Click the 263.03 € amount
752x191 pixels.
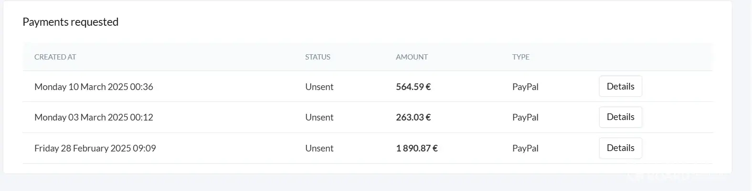[413, 118]
